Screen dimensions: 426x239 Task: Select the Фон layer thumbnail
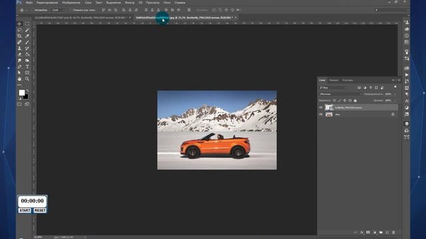tap(329, 114)
